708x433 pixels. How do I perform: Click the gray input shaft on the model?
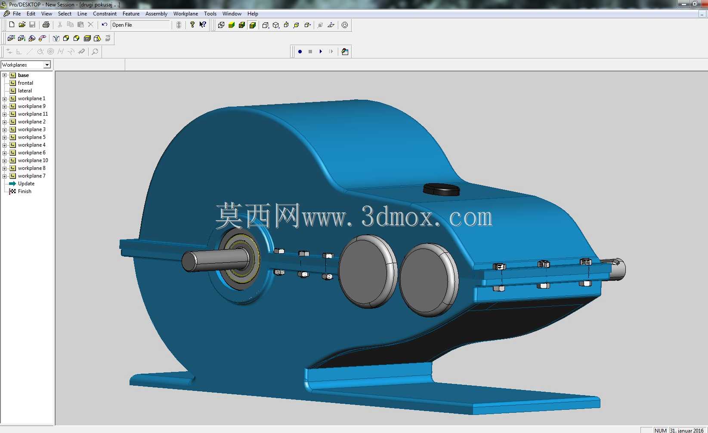pyautogui.click(x=215, y=260)
